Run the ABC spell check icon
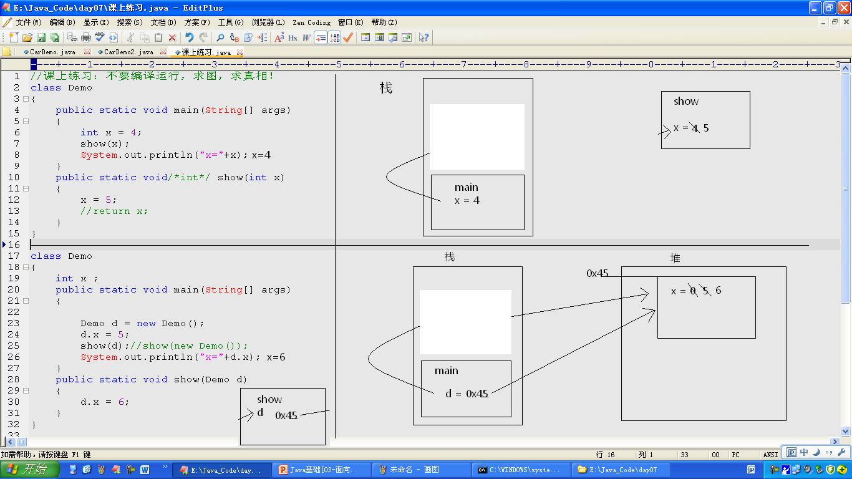Viewport: 852px width, 479px height. [100, 37]
